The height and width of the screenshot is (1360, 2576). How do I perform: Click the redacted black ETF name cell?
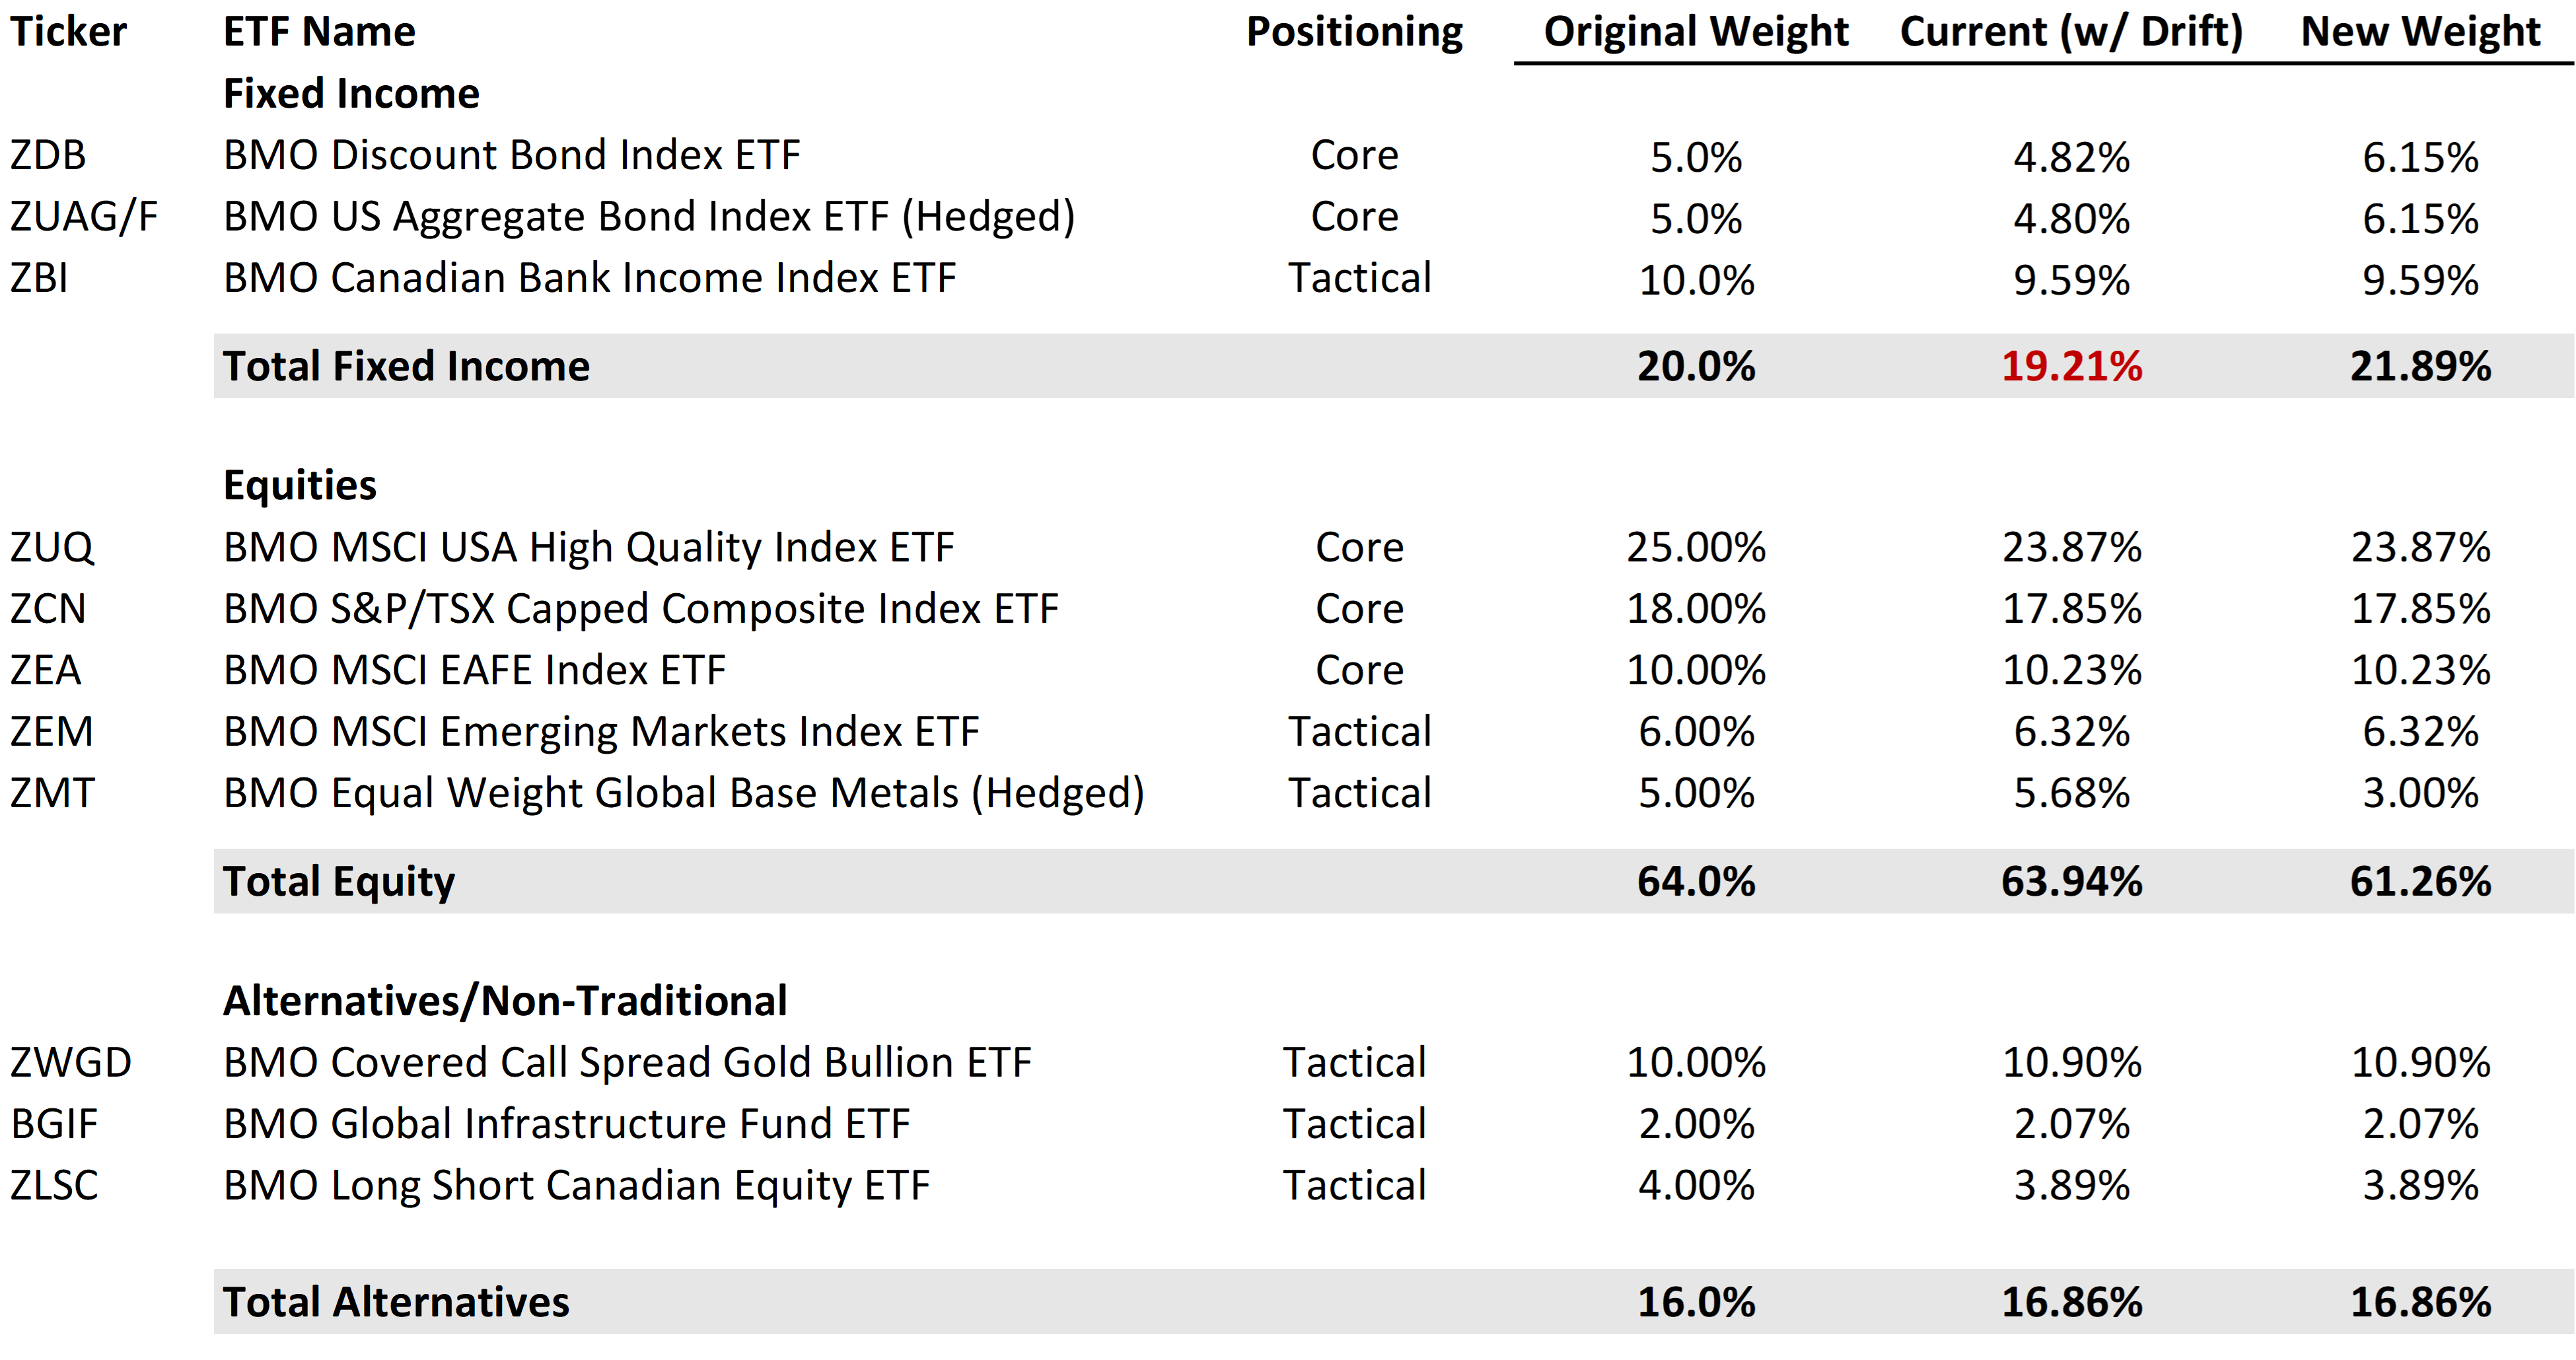[x=708, y=217]
